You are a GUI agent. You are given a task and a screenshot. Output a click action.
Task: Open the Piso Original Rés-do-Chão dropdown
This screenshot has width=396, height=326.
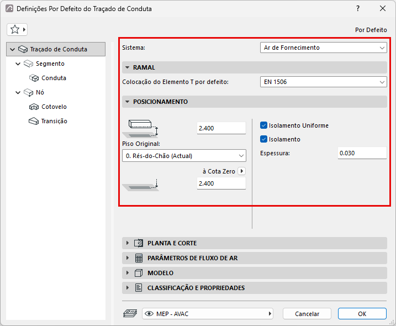pos(184,156)
